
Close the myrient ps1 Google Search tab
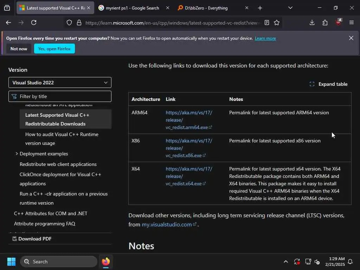168,8
